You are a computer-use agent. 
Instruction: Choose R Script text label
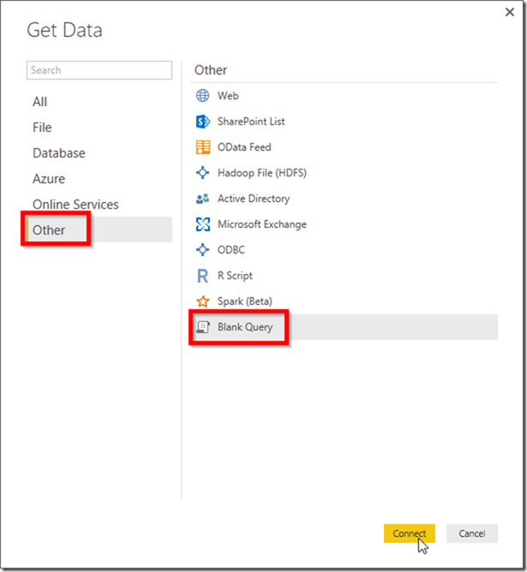click(235, 276)
